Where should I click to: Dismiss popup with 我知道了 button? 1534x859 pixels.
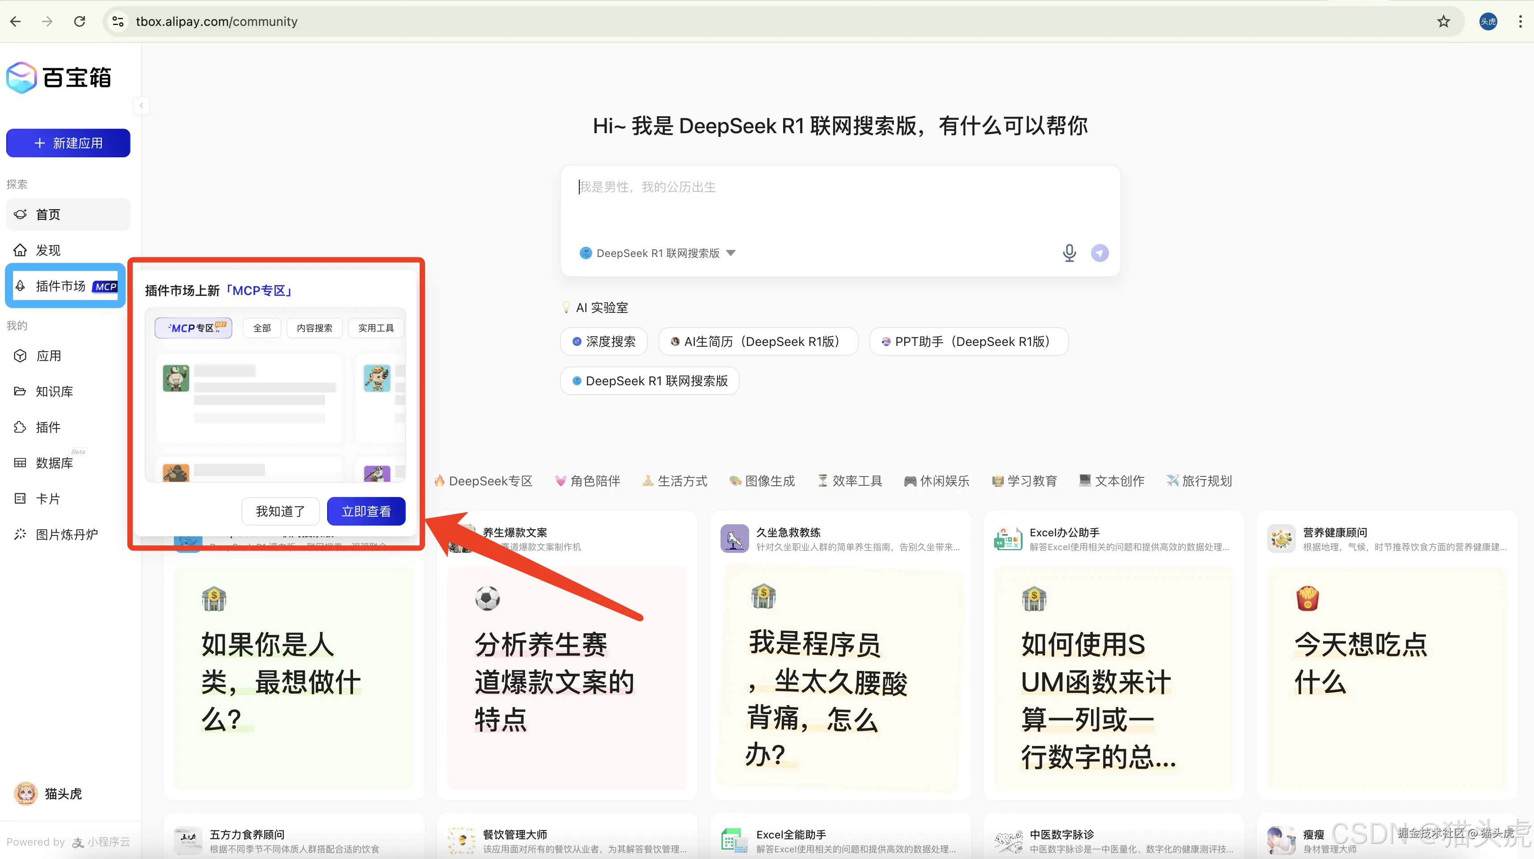[x=280, y=511]
